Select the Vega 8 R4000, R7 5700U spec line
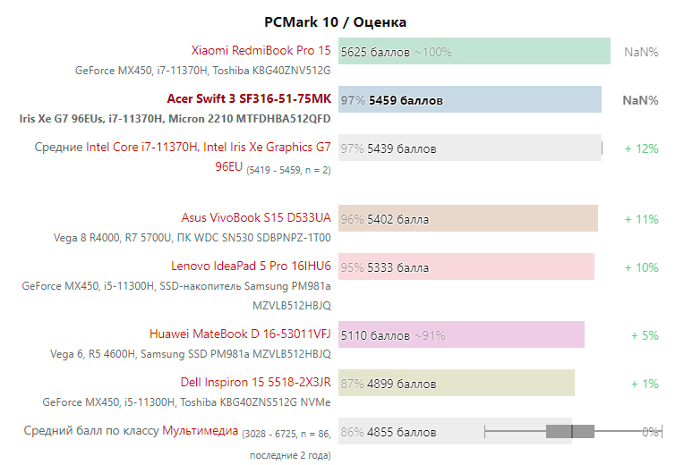The image size is (684, 465). pos(192,238)
